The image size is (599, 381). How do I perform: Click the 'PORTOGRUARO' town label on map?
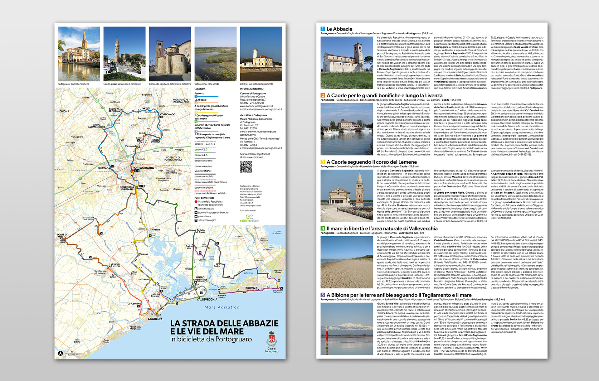click(x=144, y=168)
